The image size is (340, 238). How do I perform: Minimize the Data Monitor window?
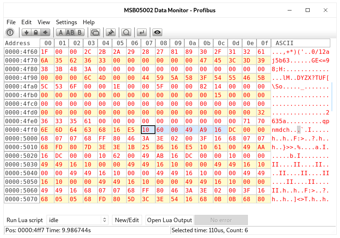(289, 10)
